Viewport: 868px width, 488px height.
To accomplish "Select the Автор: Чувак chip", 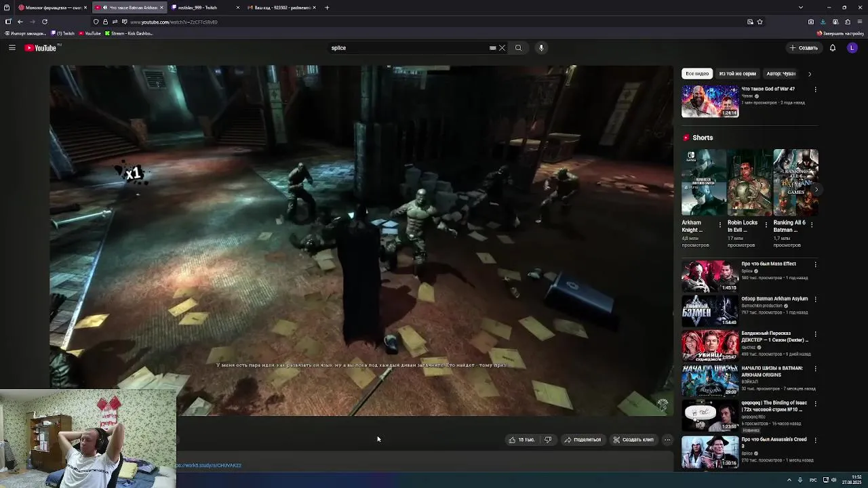I will 781,73.
